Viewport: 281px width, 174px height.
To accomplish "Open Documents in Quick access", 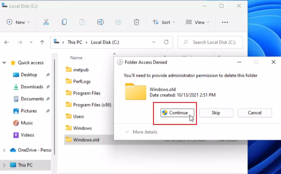I will [x=32, y=99].
